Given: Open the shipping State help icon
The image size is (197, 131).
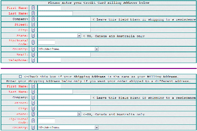Looking at the screenshot, I should (x=33, y=114).
